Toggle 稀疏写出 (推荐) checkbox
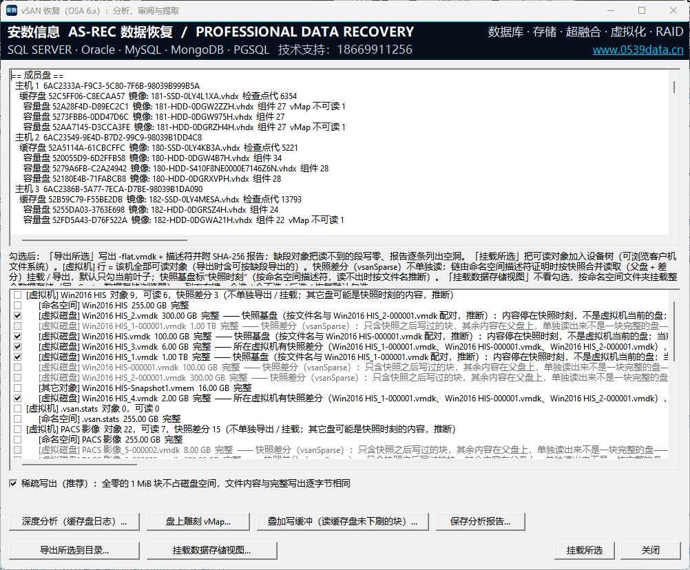Viewport: 690px width, 570px height. (x=13, y=483)
